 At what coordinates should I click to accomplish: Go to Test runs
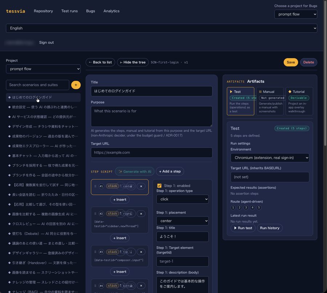69,11
